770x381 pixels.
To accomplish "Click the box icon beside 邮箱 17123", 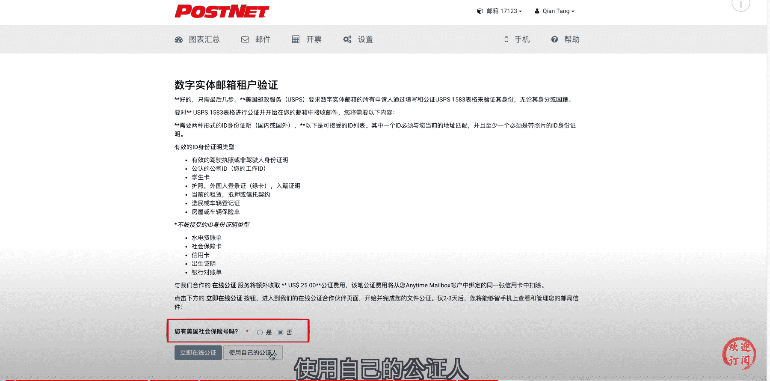I will coord(480,11).
